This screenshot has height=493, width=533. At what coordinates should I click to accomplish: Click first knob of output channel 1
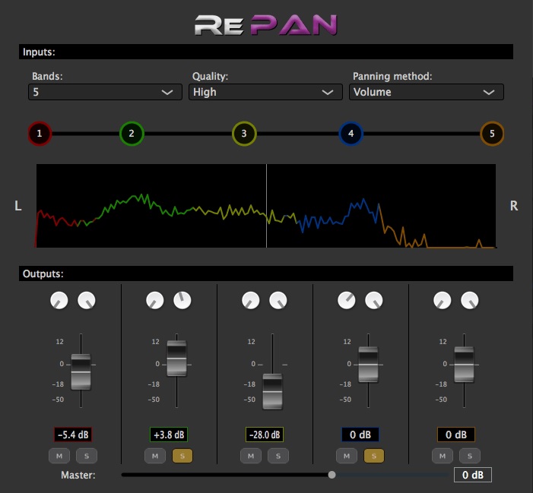59,300
